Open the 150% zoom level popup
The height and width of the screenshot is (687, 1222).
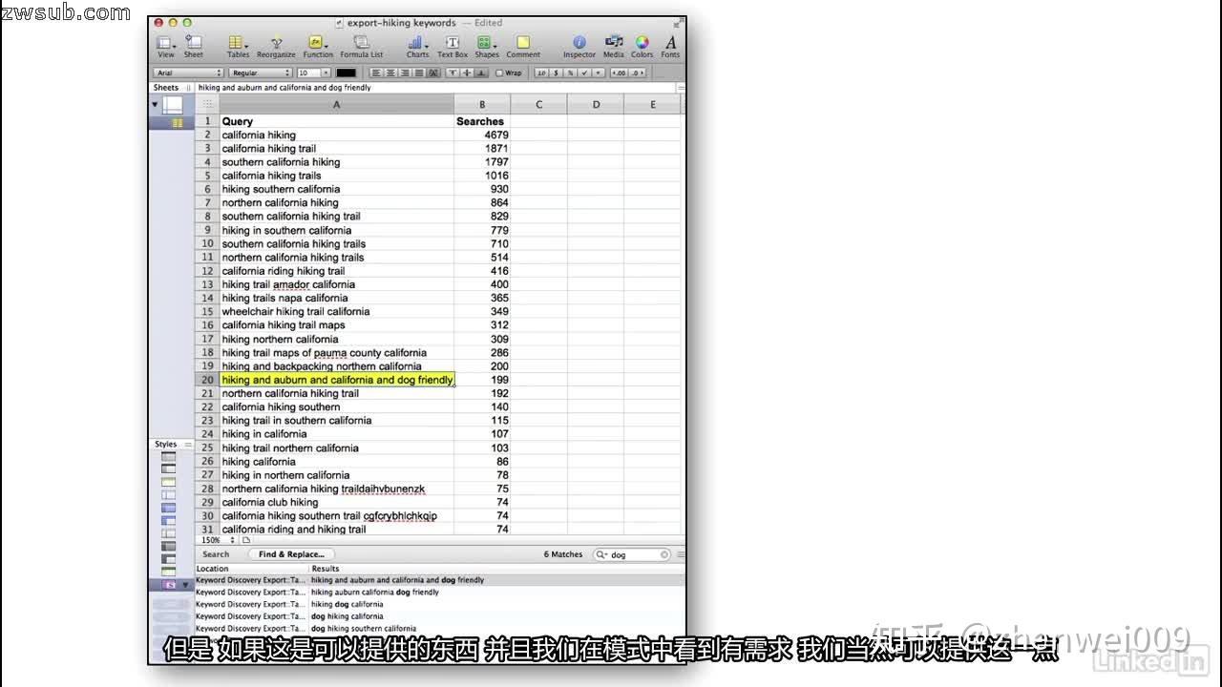point(218,540)
